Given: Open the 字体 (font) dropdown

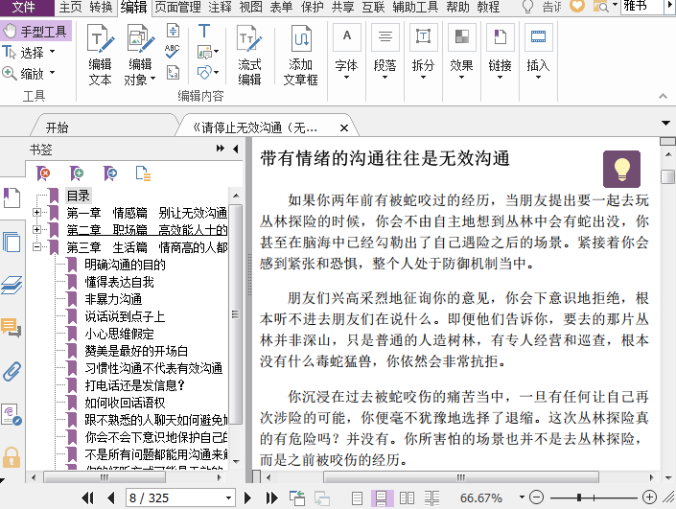Looking at the screenshot, I should [346, 54].
